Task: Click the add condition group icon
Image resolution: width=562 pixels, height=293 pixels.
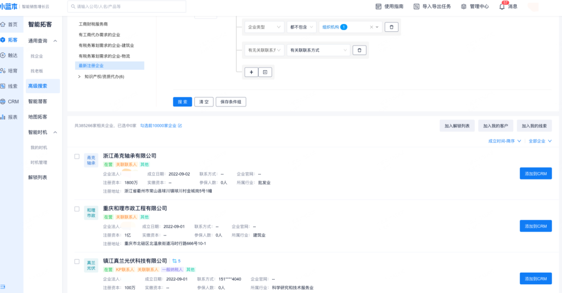Action: point(265,72)
